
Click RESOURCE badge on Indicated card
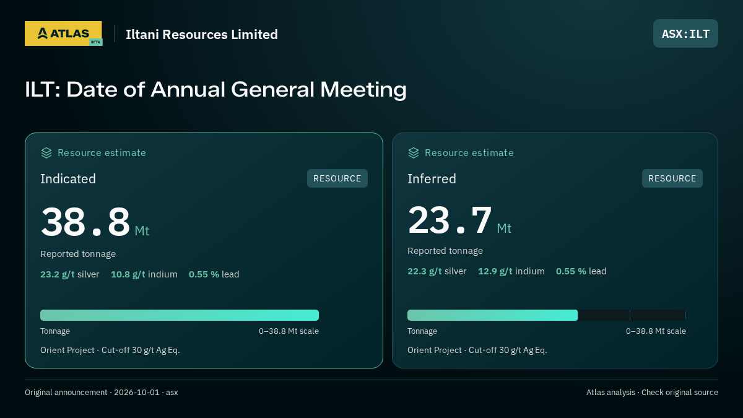(337, 178)
